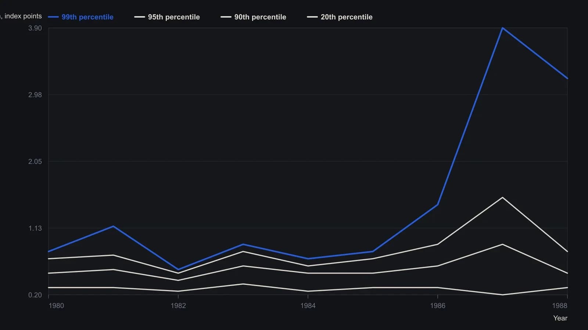Click the white 95th percentile line swatch
Screen dimensions: 588x330
tap(140, 17)
